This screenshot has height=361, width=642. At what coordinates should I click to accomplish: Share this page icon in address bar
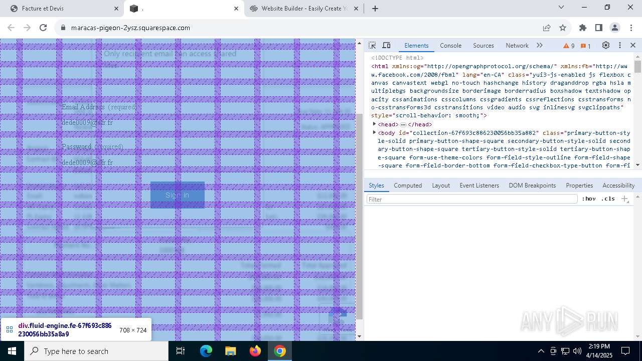(547, 28)
